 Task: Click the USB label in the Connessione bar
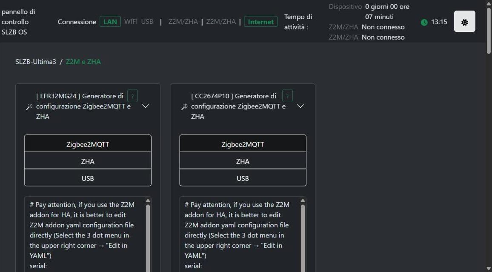(147, 22)
